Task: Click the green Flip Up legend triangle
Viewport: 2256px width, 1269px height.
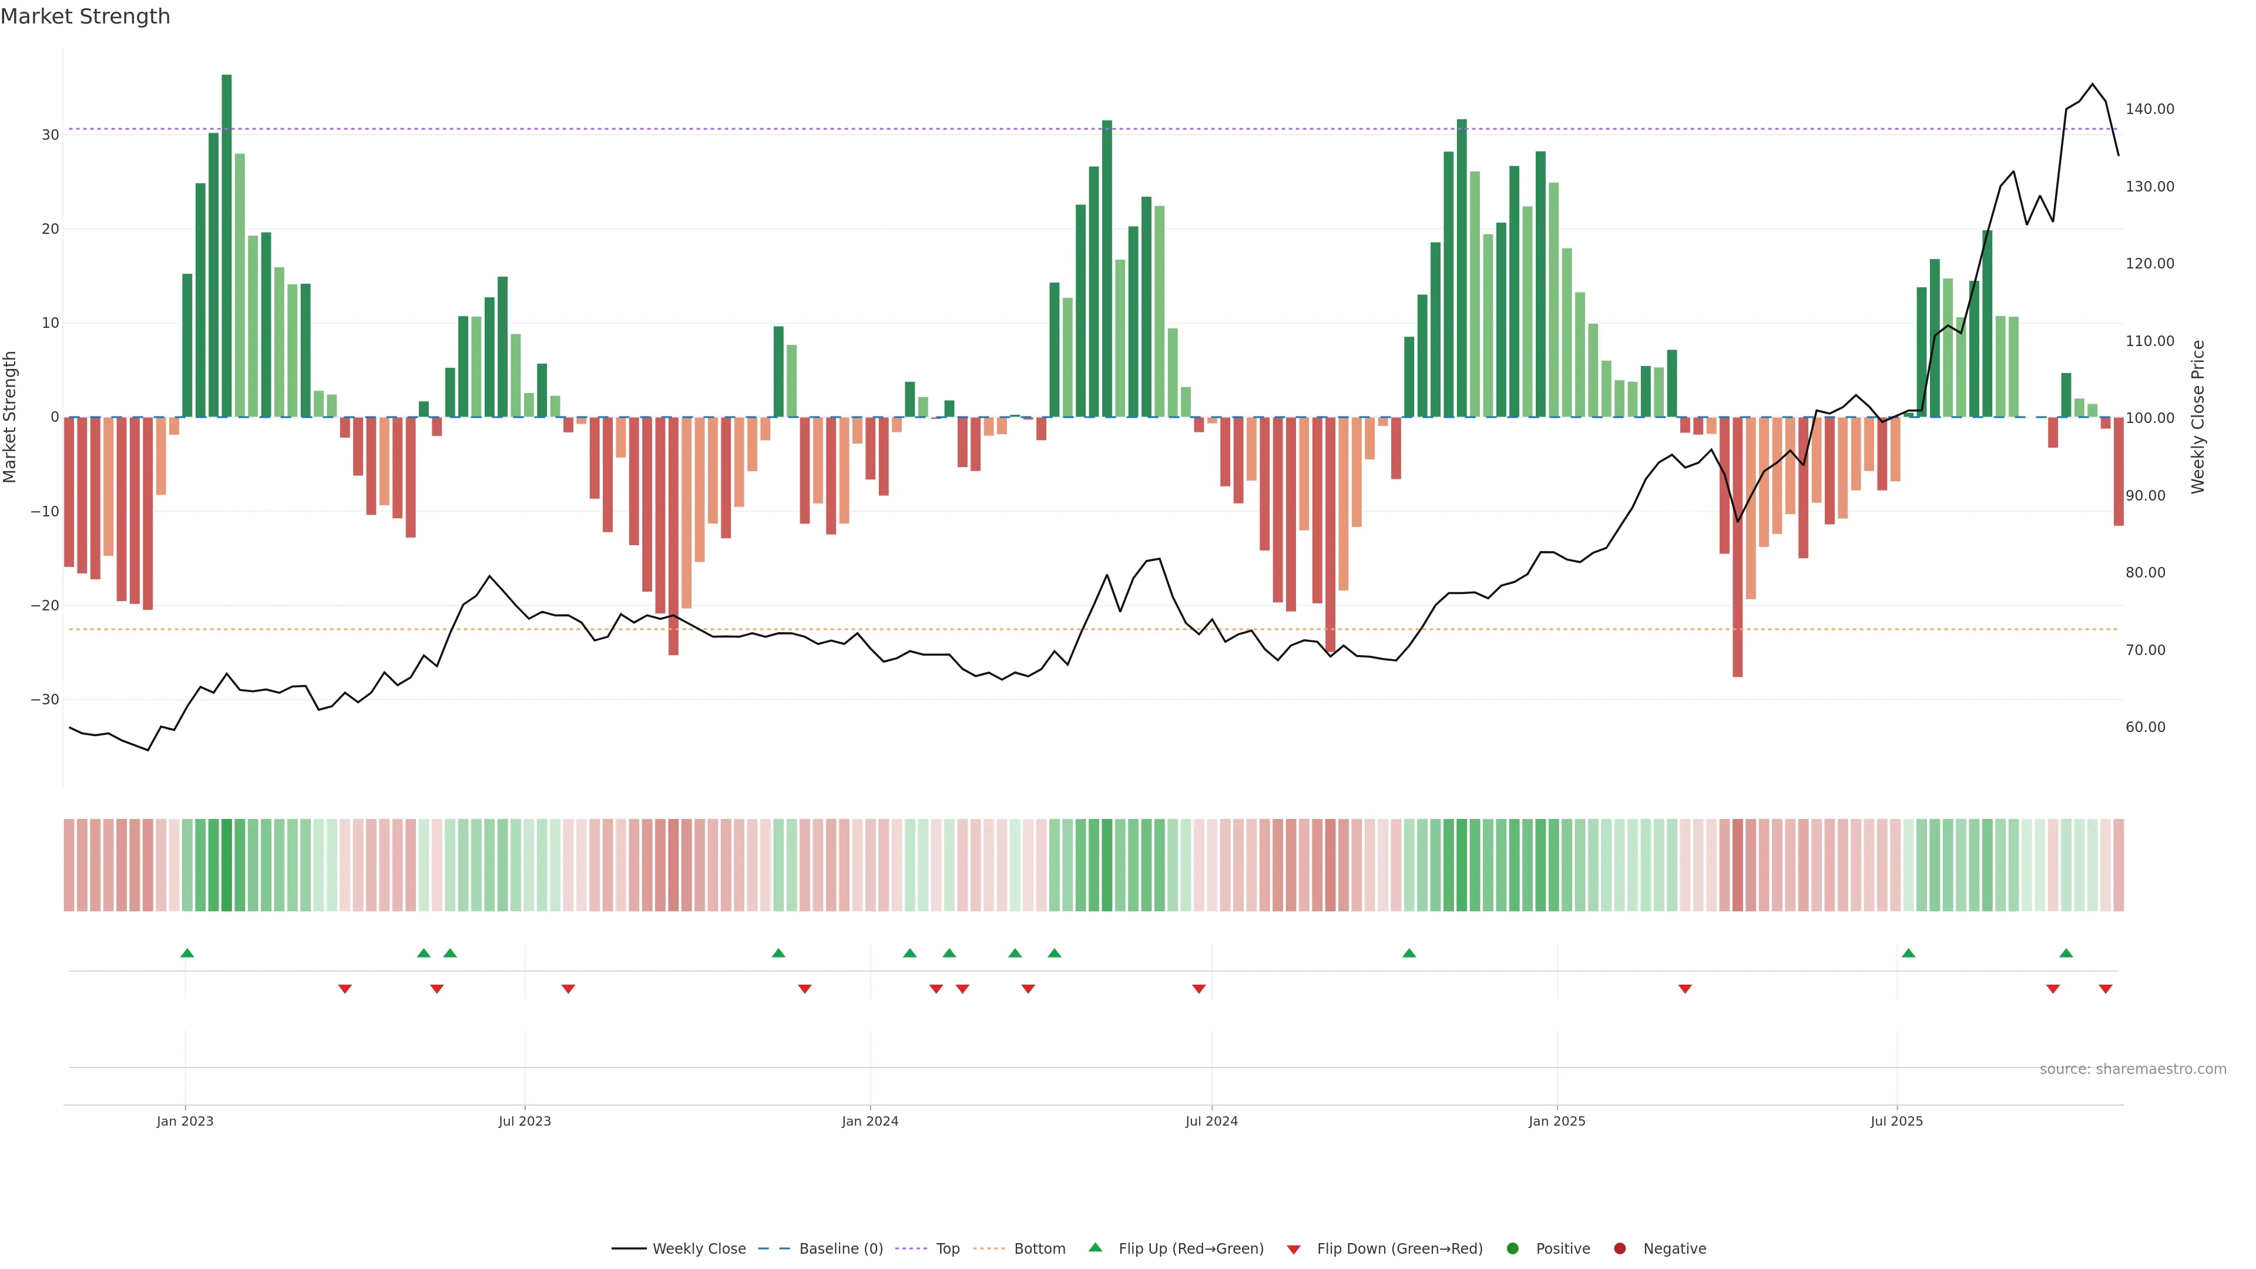Action: point(1095,1248)
